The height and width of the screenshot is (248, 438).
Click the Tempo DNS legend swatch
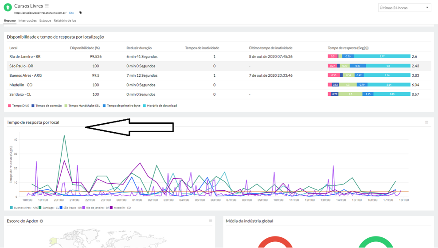point(9,106)
